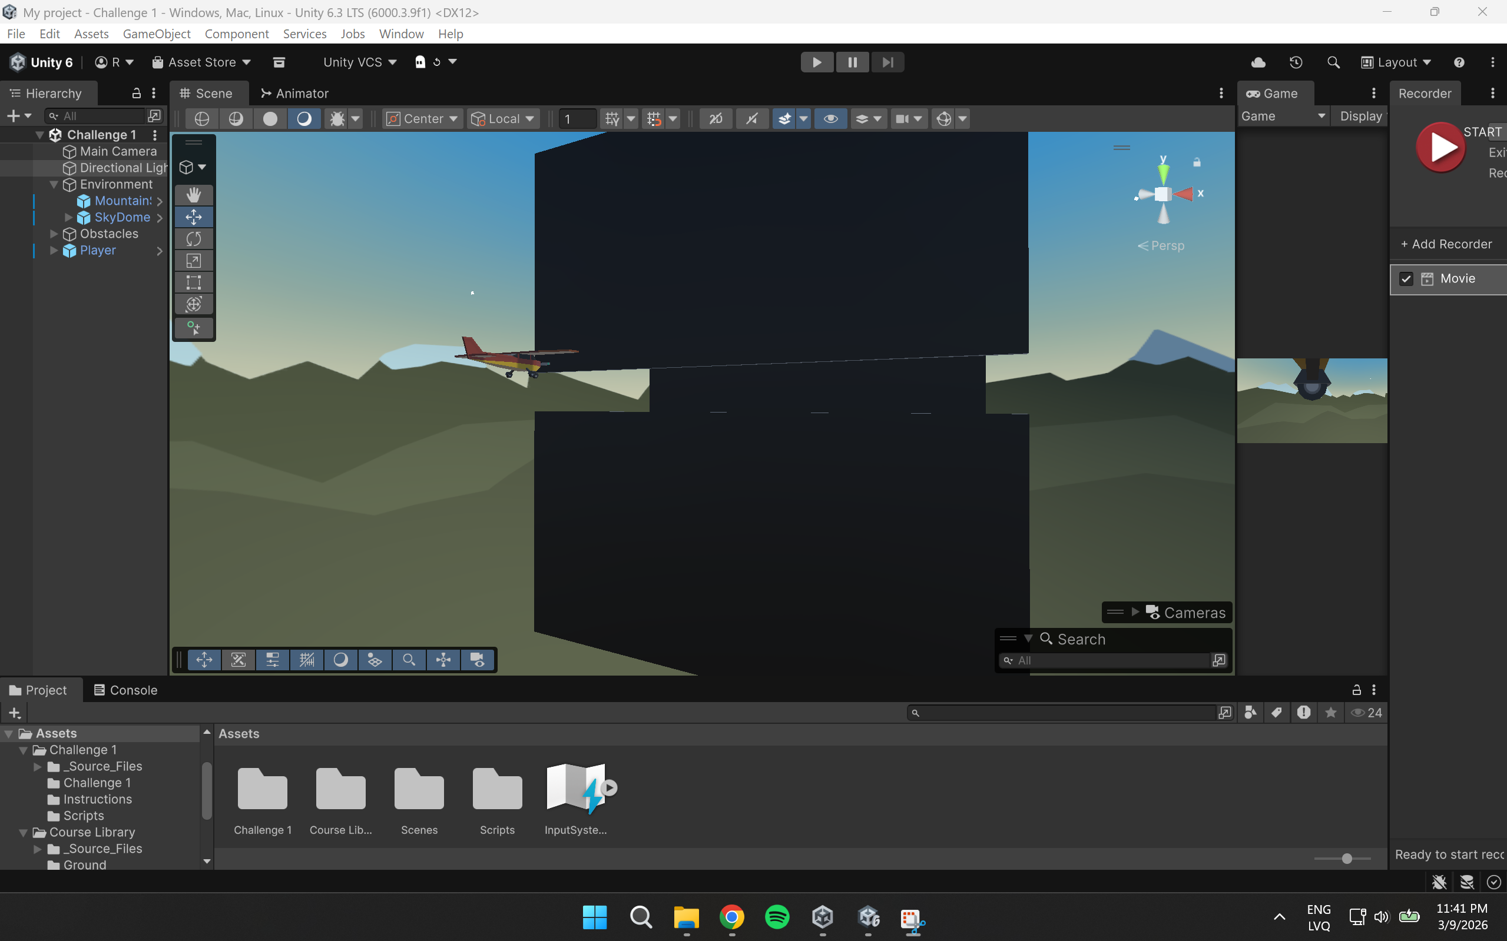This screenshot has width=1507, height=941.
Task: Click the Pause button in top toolbar
Action: tap(852, 62)
